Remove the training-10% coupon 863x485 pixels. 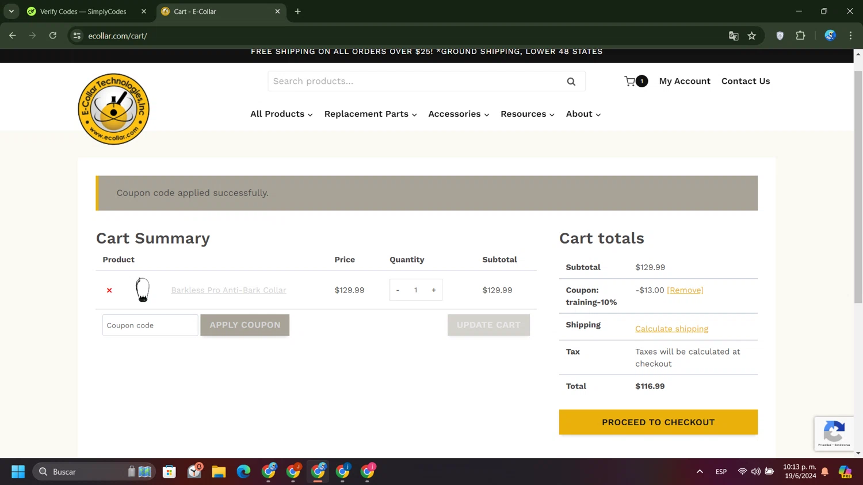coord(685,290)
